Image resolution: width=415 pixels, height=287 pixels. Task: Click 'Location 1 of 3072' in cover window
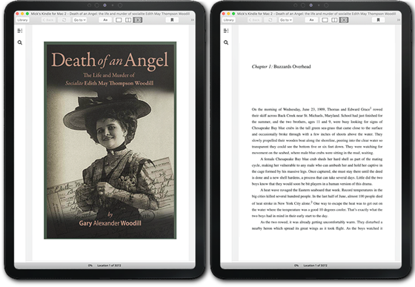pyautogui.click(x=109, y=265)
